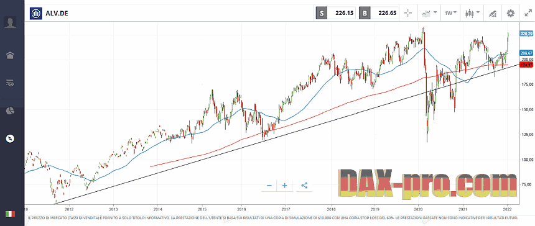The image size is (535, 226).
Task: Open the user profile avatar in sidebar
Action: click(10, 22)
